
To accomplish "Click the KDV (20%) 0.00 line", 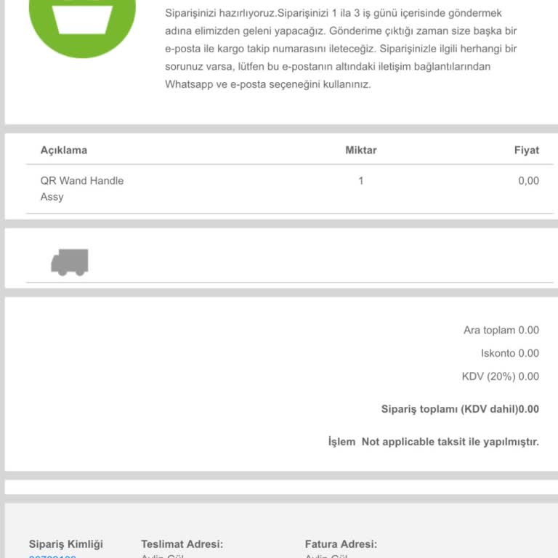I will pos(500,376).
